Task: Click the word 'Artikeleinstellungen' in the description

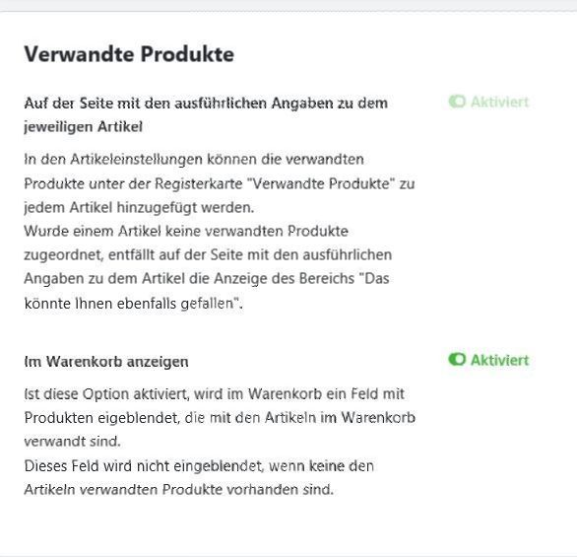Action: pyautogui.click(x=136, y=159)
